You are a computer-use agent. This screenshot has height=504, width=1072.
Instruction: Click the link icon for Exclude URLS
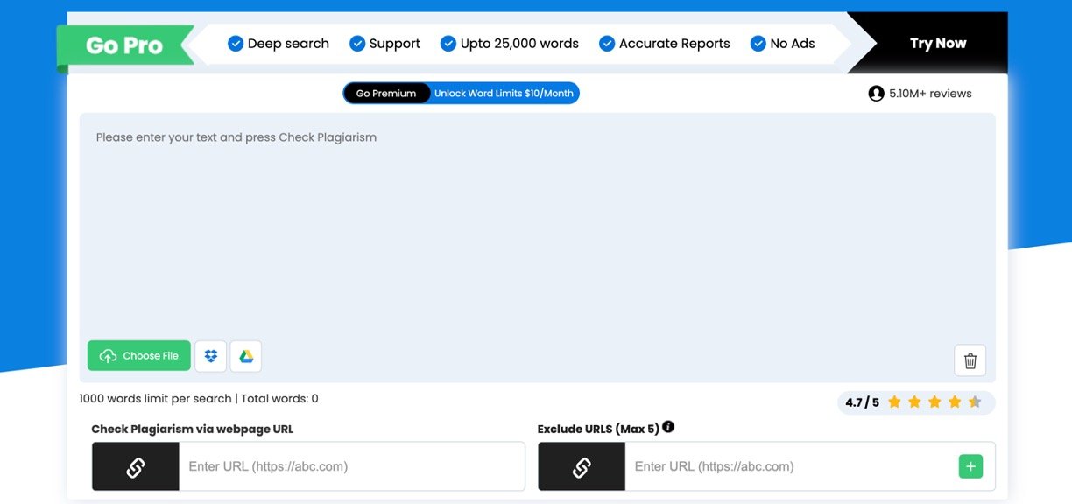click(x=582, y=466)
